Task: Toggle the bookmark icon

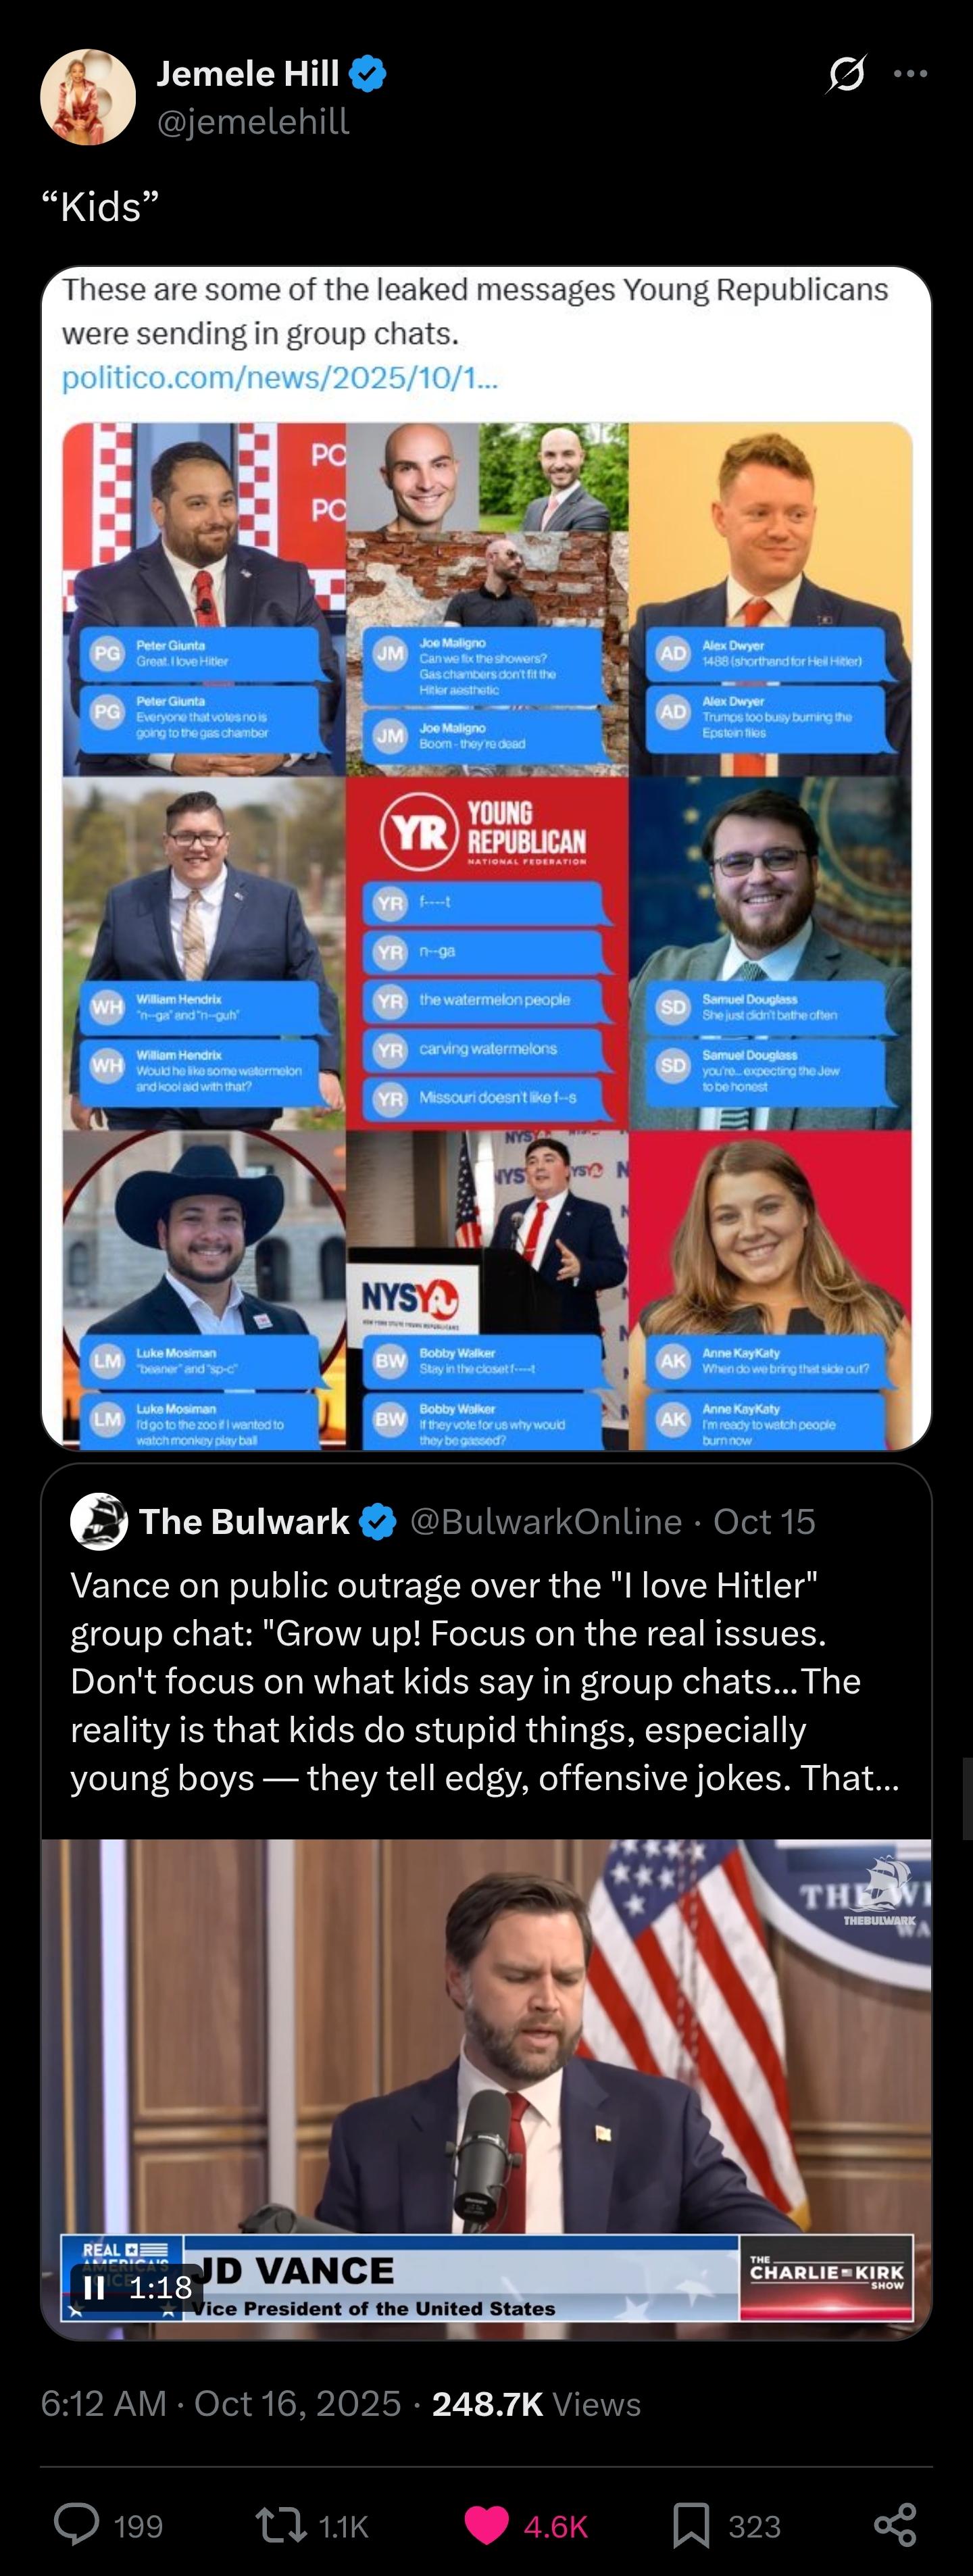Action: pyautogui.click(x=691, y=2525)
